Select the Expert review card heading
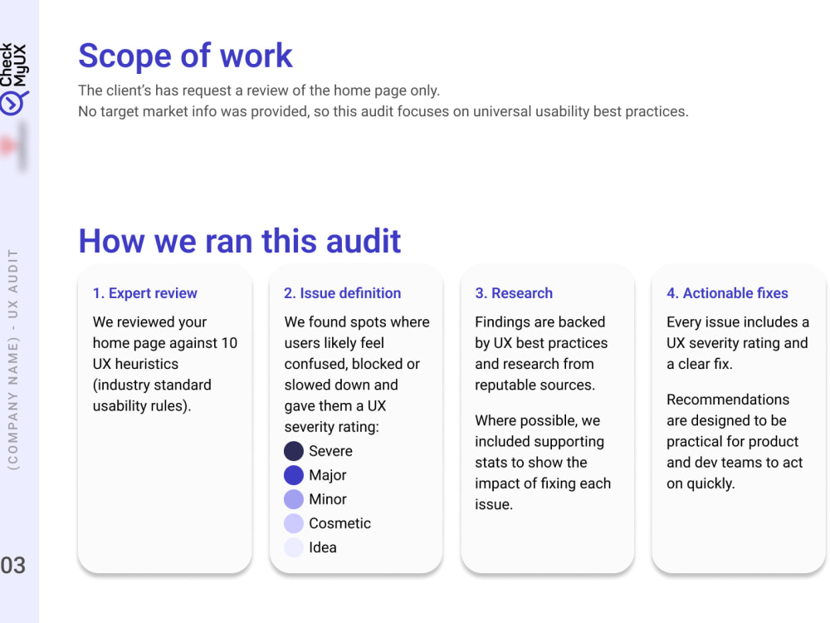The width and height of the screenshot is (830, 623). 145,293
